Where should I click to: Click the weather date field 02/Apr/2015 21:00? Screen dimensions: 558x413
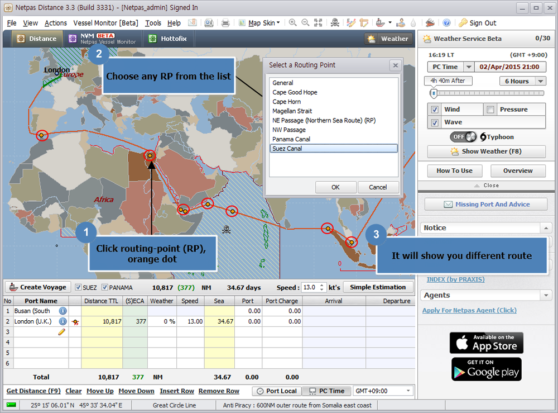pyautogui.click(x=509, y=67)
